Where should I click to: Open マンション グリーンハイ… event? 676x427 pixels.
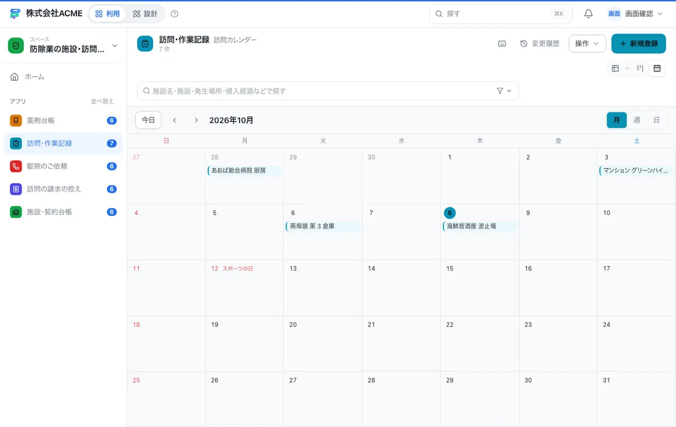point(636,170)
